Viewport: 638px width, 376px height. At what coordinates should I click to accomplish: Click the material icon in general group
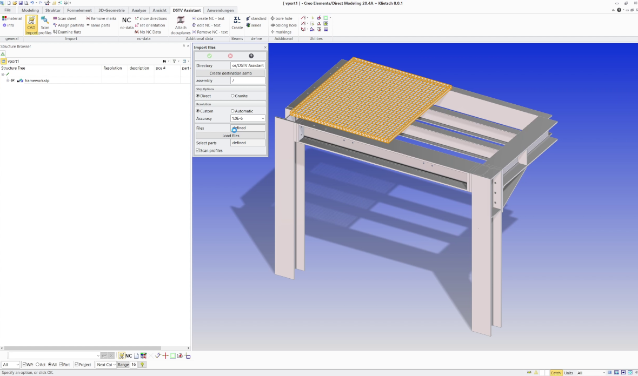[x=4, y=18]
